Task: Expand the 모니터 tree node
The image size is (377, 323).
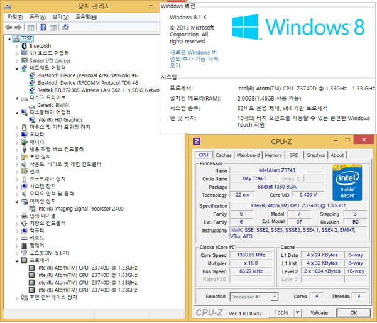Action: pos(17,135)
